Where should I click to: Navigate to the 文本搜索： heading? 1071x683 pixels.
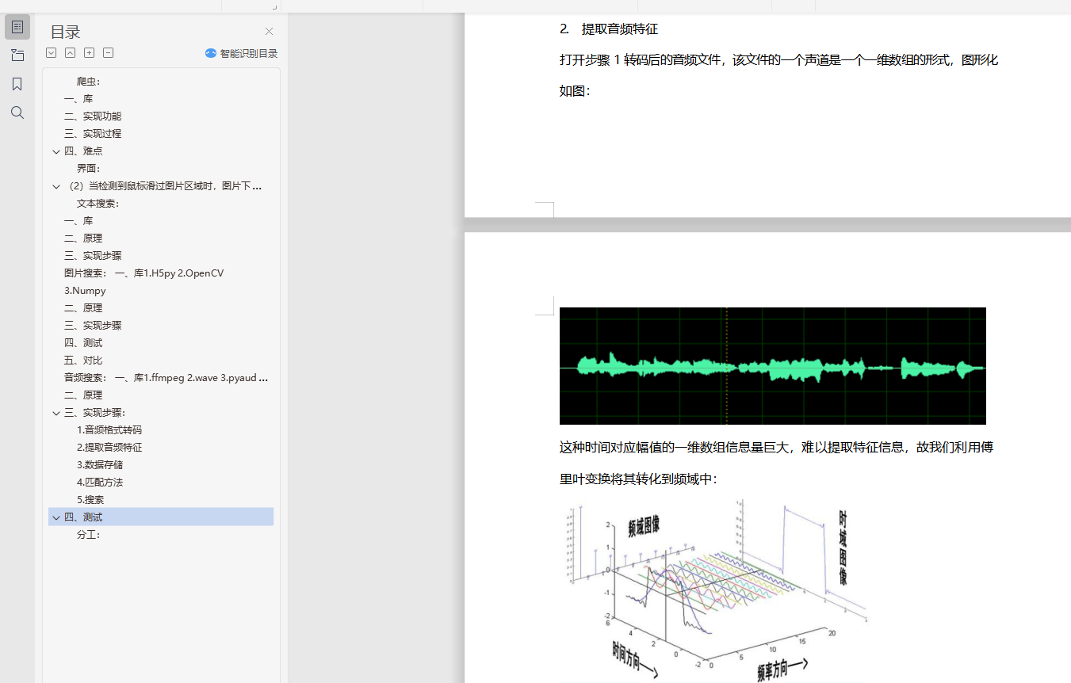click(x=98, y=204)
